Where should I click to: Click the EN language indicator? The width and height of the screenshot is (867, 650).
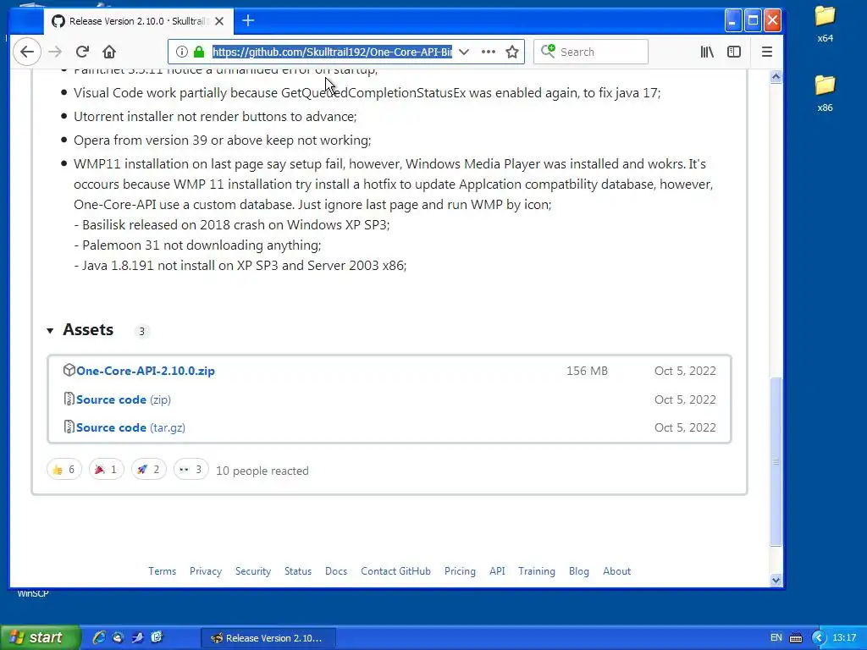[776, 638]
